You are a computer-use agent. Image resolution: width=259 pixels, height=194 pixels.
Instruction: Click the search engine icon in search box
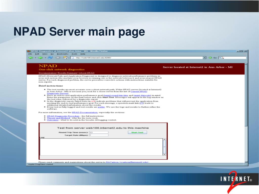click(221, 58)
